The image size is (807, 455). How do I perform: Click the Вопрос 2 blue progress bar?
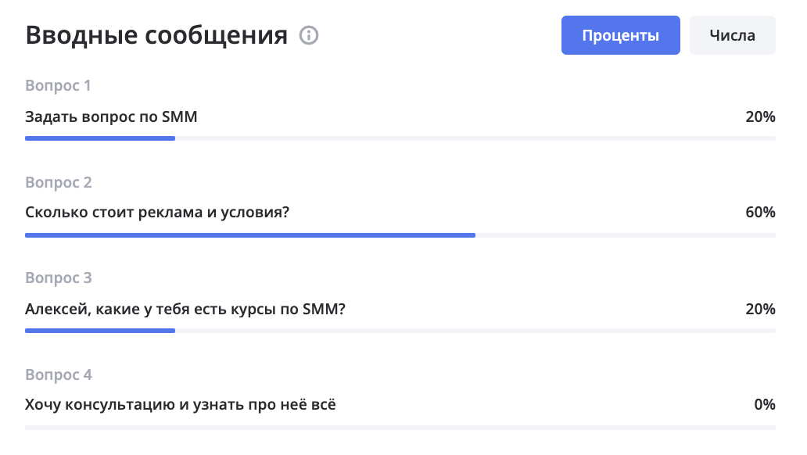click(x=250, y=235)
